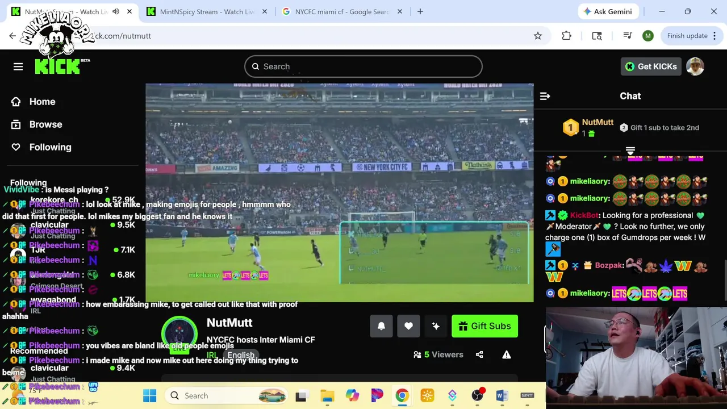
Task: Open Google Lens search page icon
Action: [x=597, y=36]
